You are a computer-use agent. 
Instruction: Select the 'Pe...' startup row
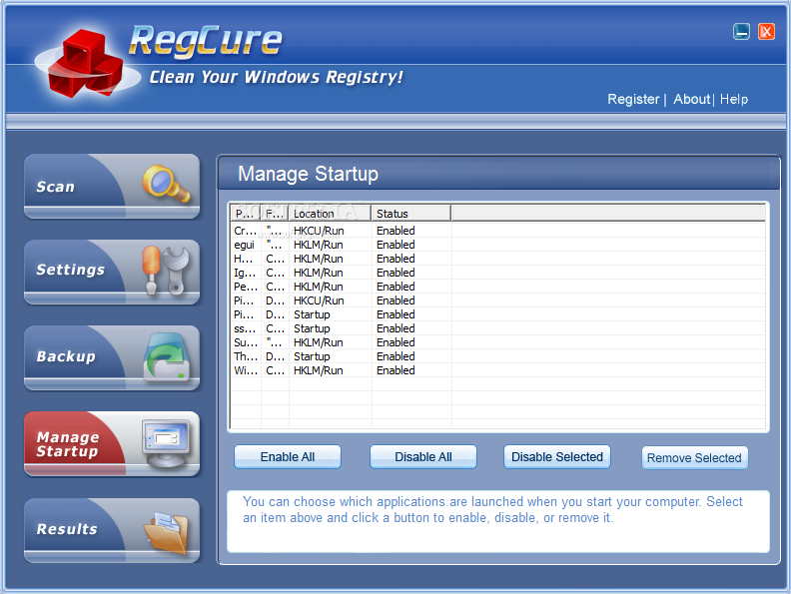point(497,287)
